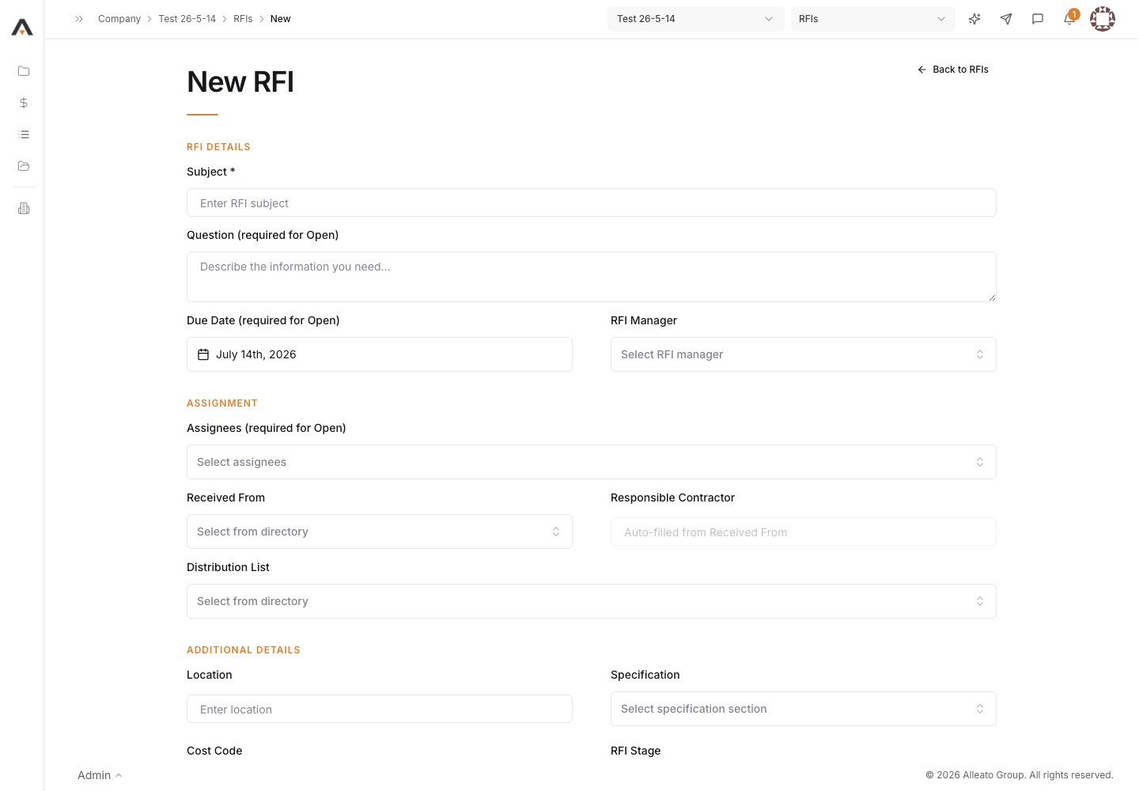
Task: Focus the Enter RFI subject field
Action: tap(592, 202)
